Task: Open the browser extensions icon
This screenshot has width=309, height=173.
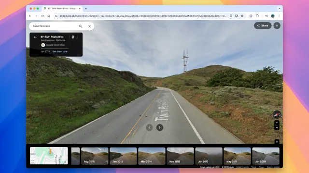Action: click(x=257, y=16)
